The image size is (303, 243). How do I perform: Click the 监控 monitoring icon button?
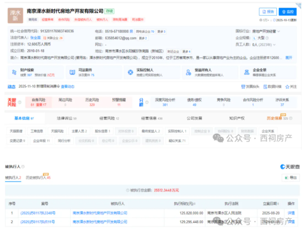(x=288, y=12)
